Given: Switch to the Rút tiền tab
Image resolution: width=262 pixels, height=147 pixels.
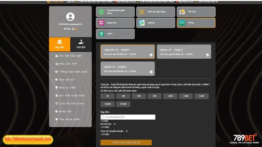Looking at the screenshot, I should [81, 44].
